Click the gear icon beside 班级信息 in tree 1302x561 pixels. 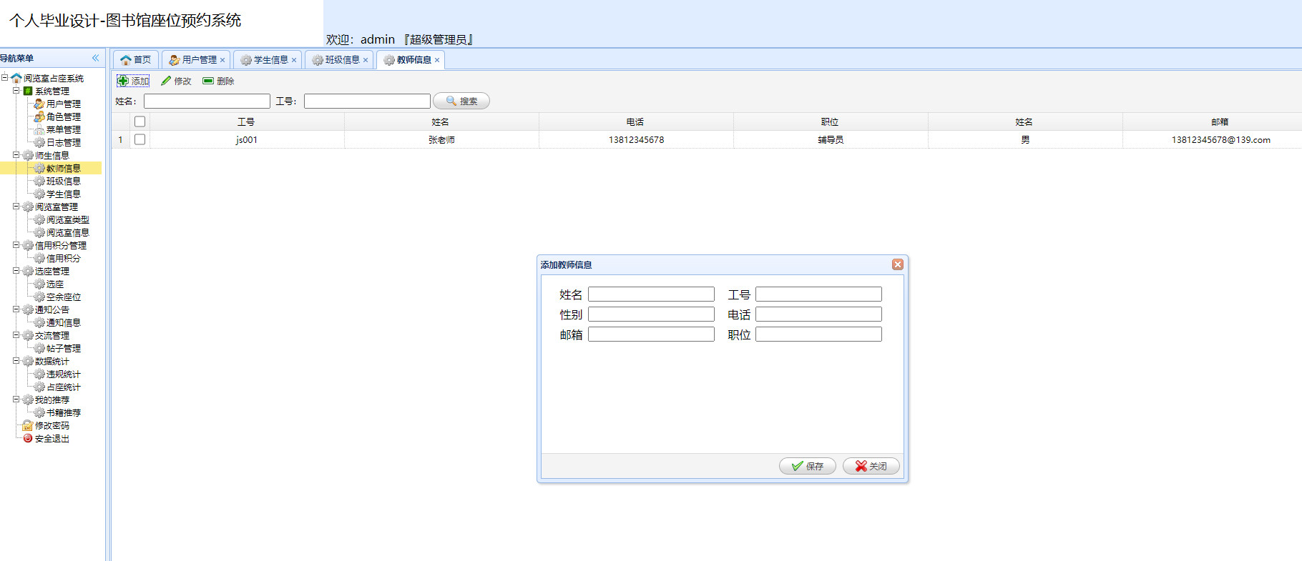click(x=39, y=182)
